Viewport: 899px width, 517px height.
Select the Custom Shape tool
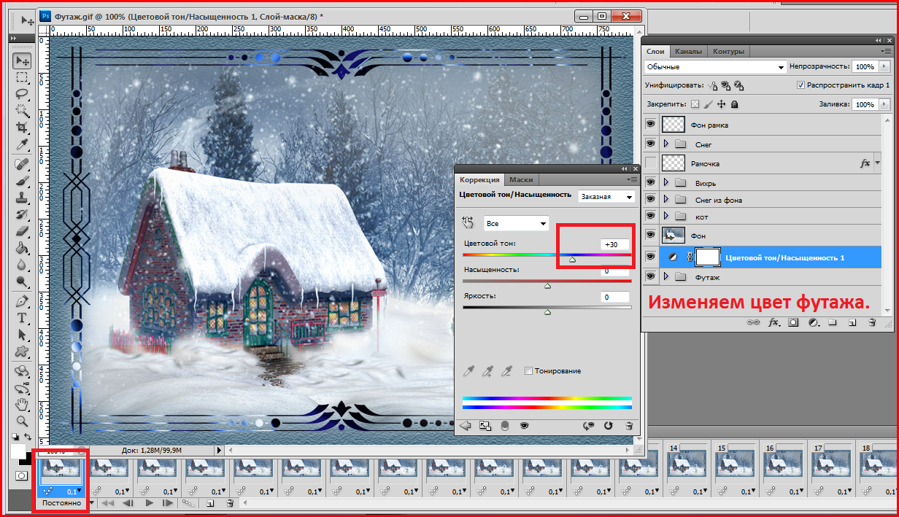click(23, 351)
